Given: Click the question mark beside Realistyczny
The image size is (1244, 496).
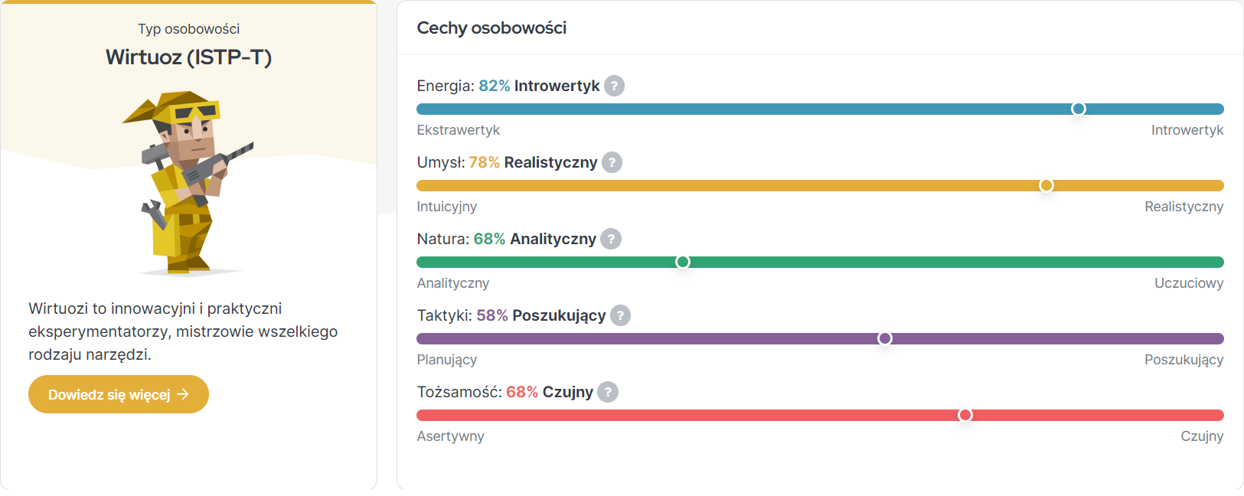Looking at the screenshot, I should click(x=612, y=162).
